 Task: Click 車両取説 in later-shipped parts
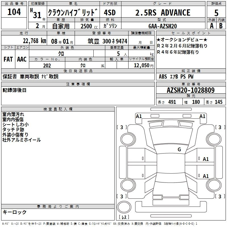pos(30,76)
